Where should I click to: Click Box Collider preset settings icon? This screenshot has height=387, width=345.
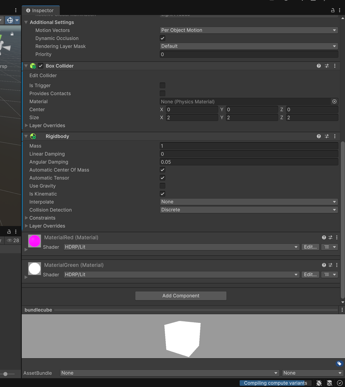[327, 66]
